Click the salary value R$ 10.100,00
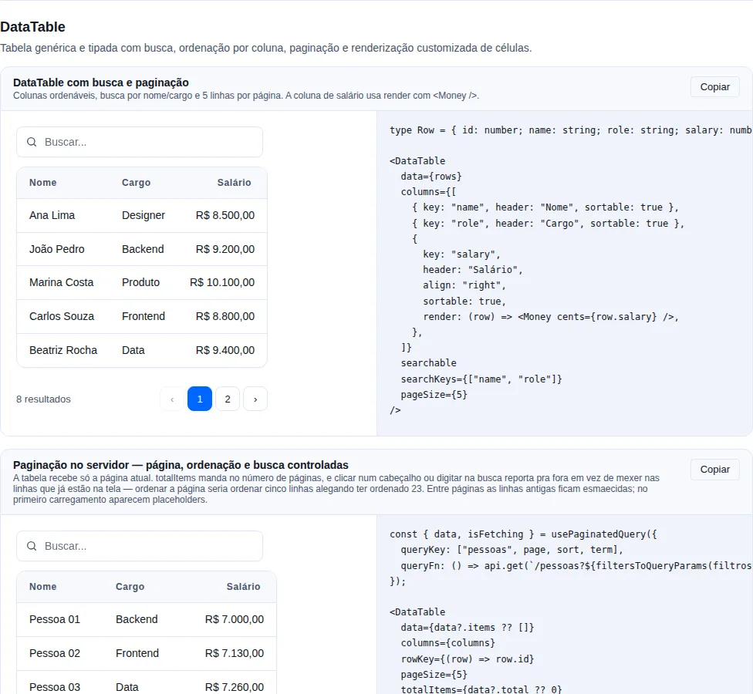Screen dimensions: 753x694 click(x=222, y=282)
